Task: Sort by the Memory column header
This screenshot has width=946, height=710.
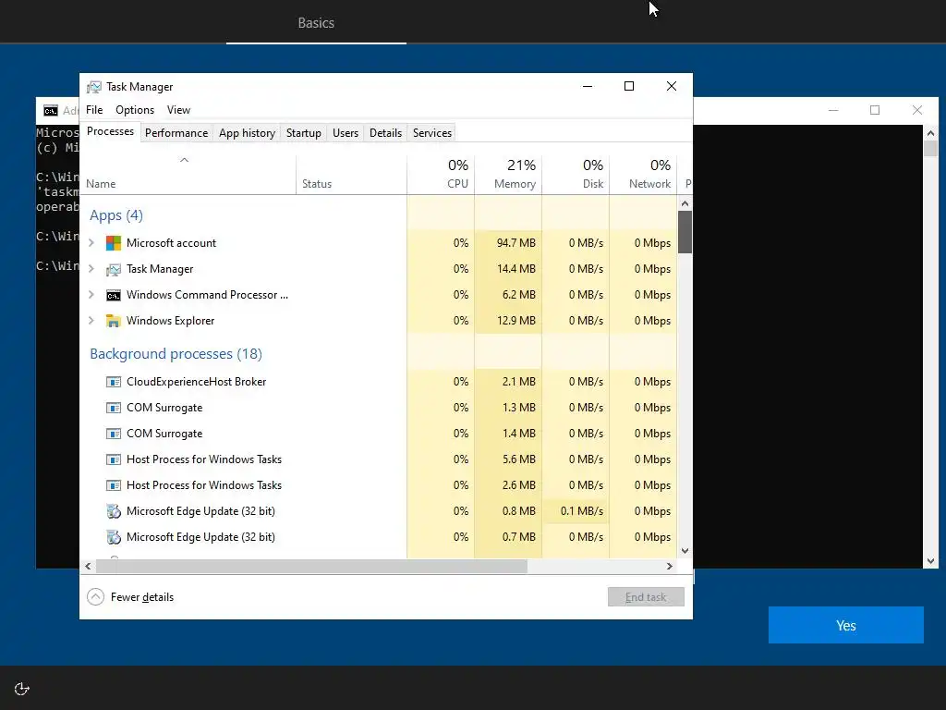Action: [509, 175]
